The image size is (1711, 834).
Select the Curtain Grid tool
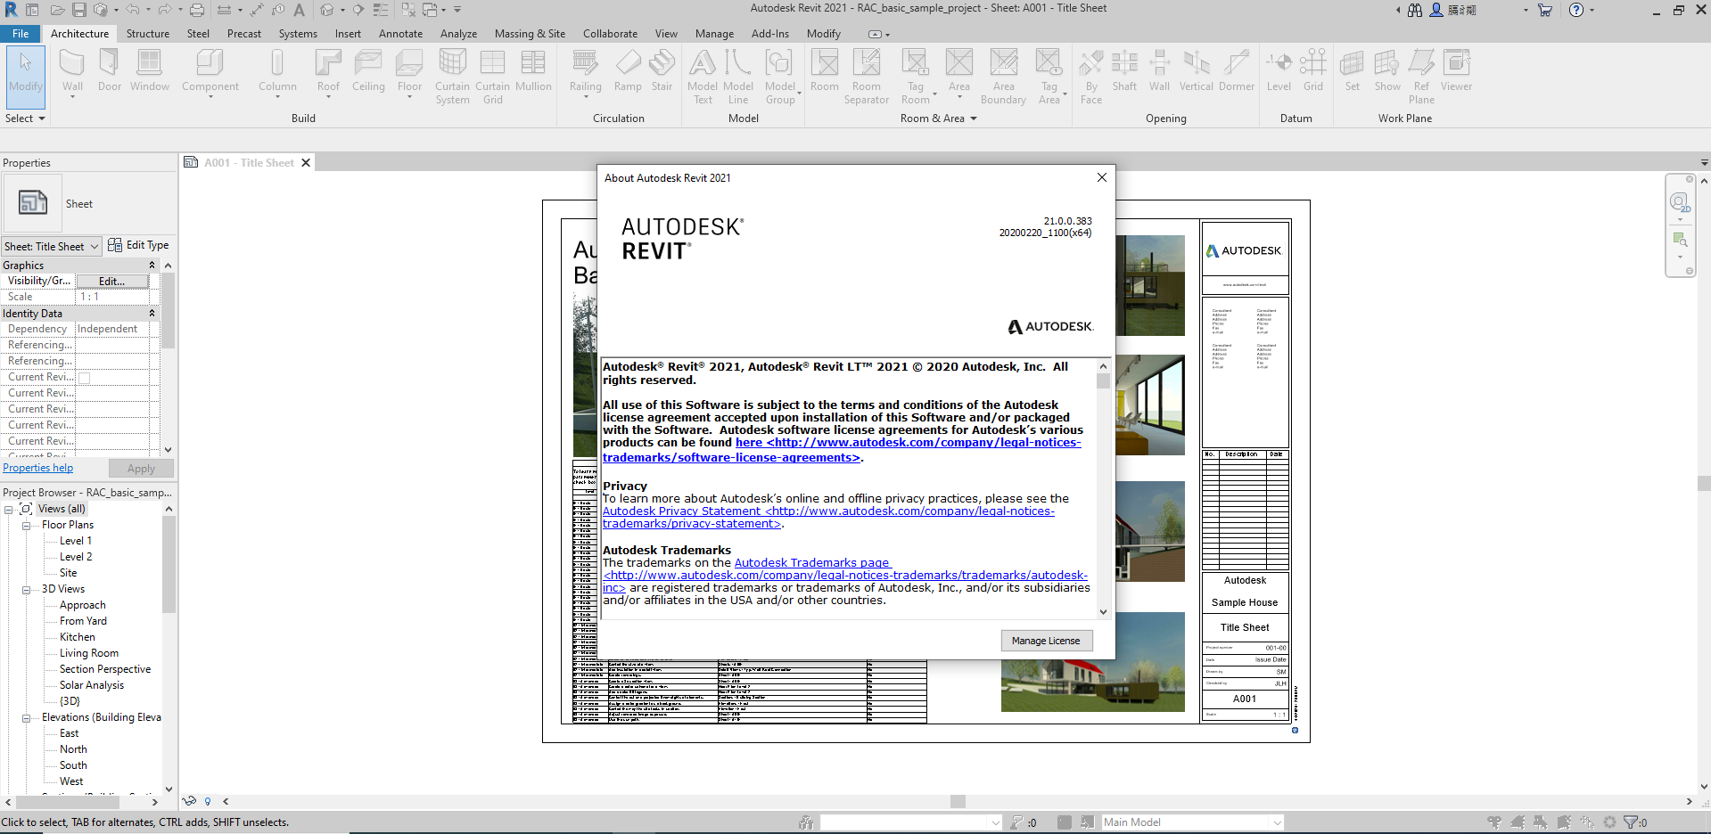pyautogui.click(x=492, y=77)
